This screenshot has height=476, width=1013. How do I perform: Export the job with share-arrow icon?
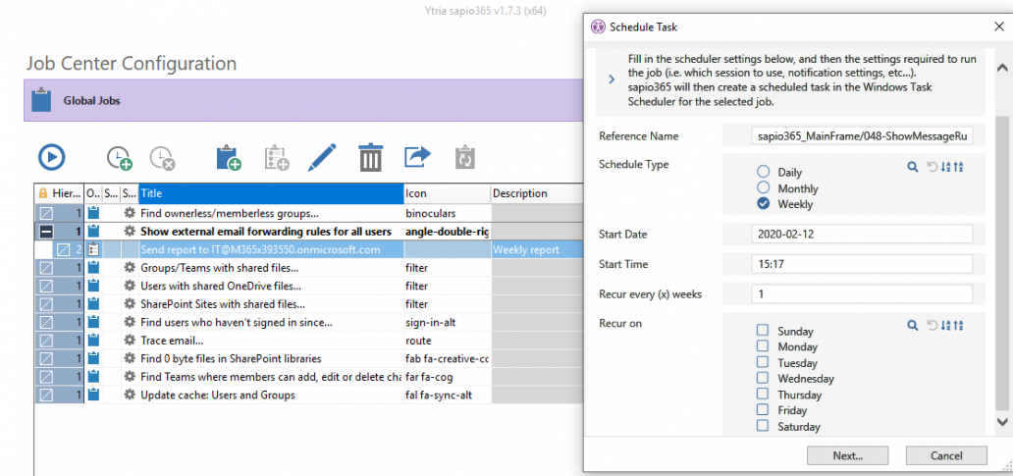tap(417, 157)
